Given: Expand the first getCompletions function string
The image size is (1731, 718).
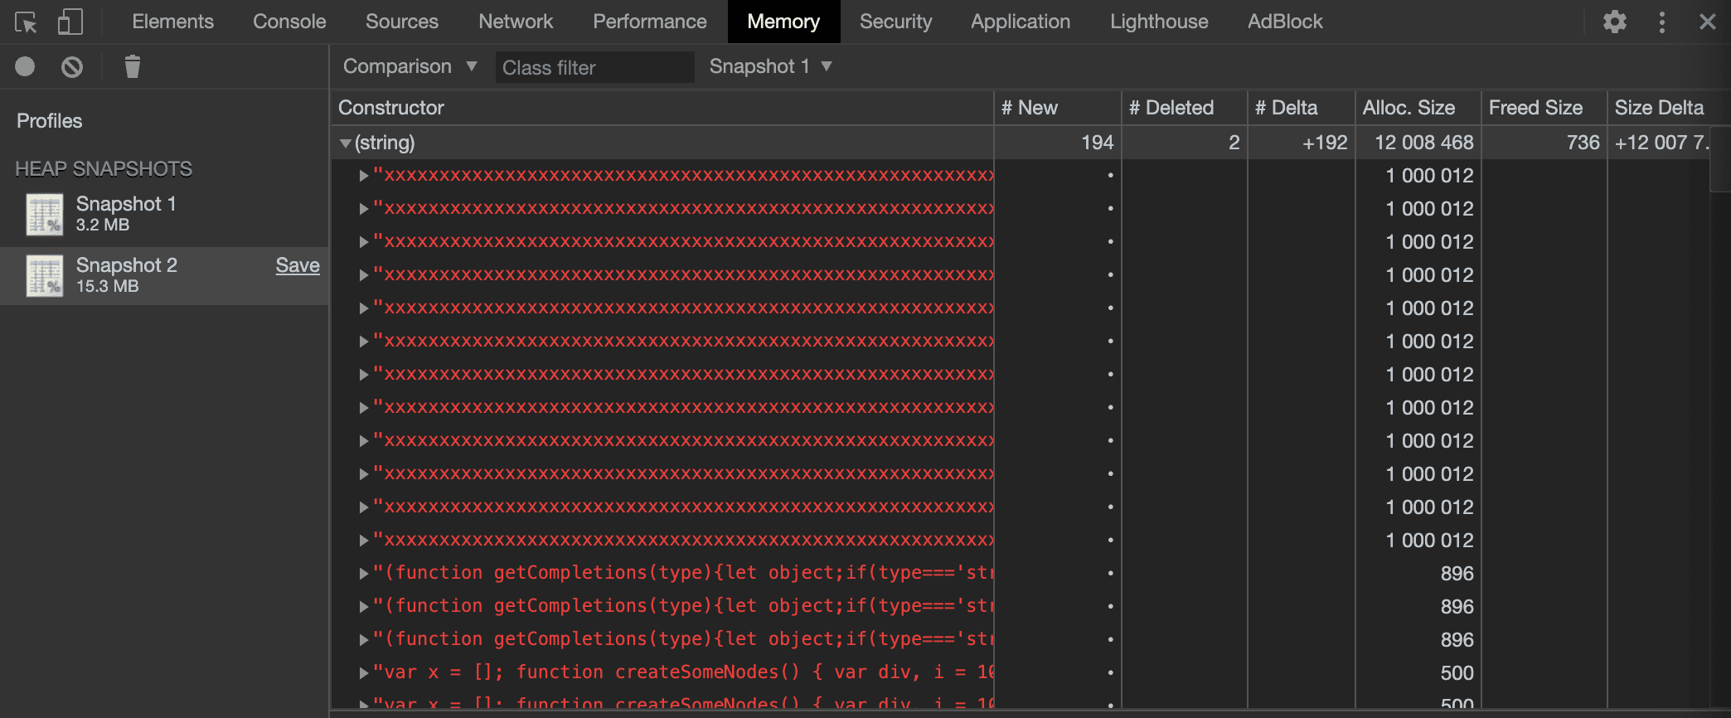Looking at the screenshot, I should pos(363,573).
